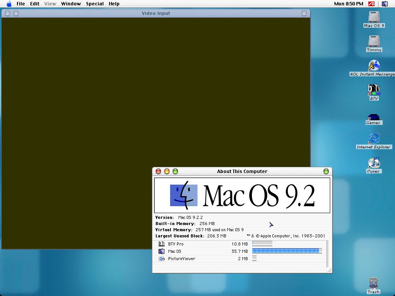Click the Mac OS memory usage bar
The image size is (395, 296).
pos(287,251)
